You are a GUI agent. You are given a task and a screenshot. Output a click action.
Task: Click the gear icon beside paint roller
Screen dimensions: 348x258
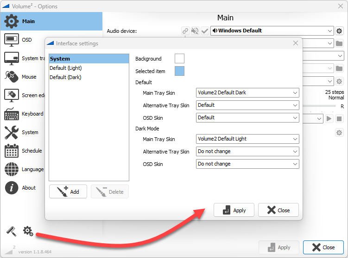pos(28,231)
